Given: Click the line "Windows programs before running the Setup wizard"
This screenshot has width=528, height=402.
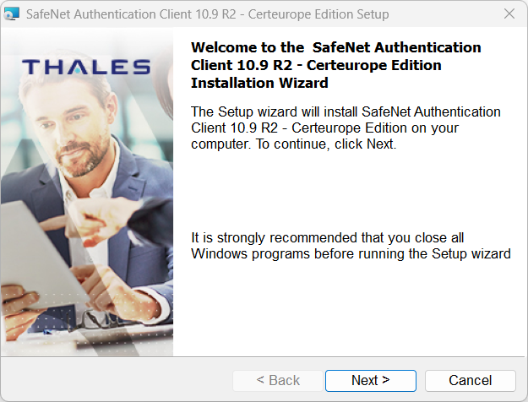Looking at the screenshot, I should point(351,253).
